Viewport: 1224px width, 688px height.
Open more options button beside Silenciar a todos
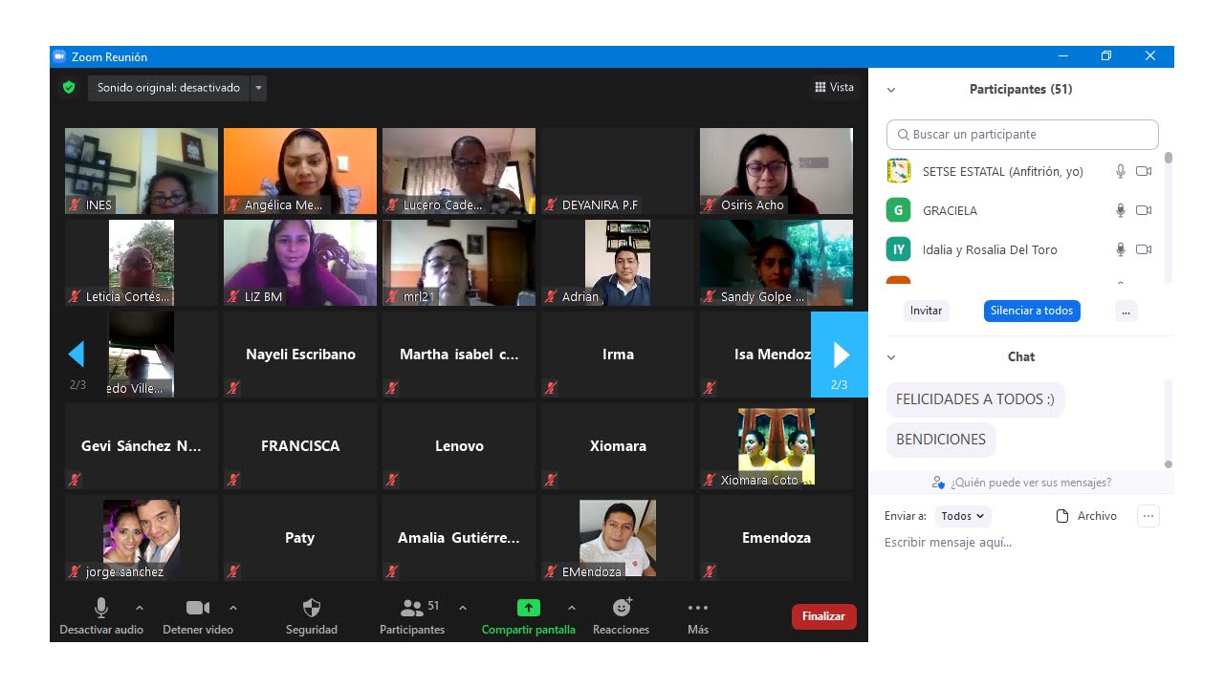coord(1126,311)
